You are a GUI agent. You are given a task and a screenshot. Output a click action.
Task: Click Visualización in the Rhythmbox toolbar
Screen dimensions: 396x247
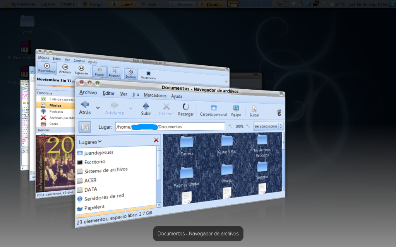coord(148,75)
